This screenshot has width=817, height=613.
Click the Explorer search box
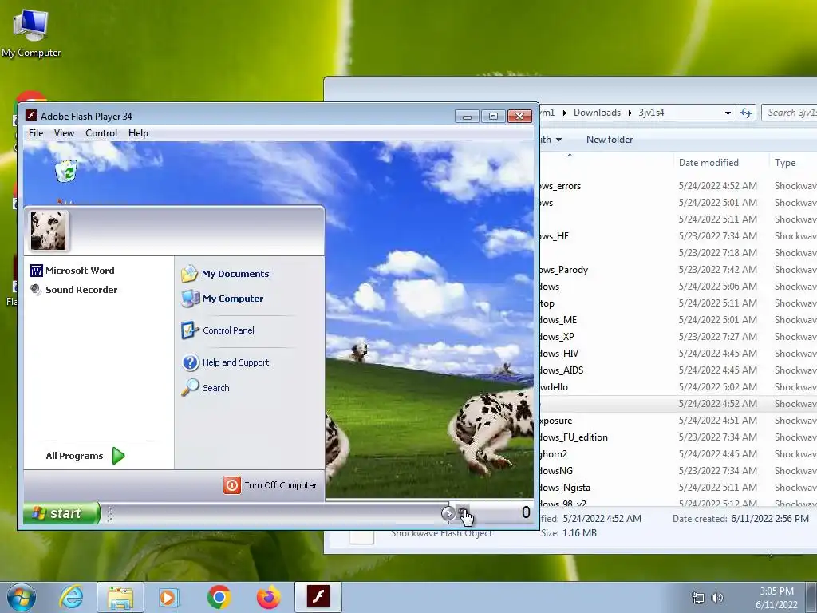pyautogui.click(x=789, y=113)
